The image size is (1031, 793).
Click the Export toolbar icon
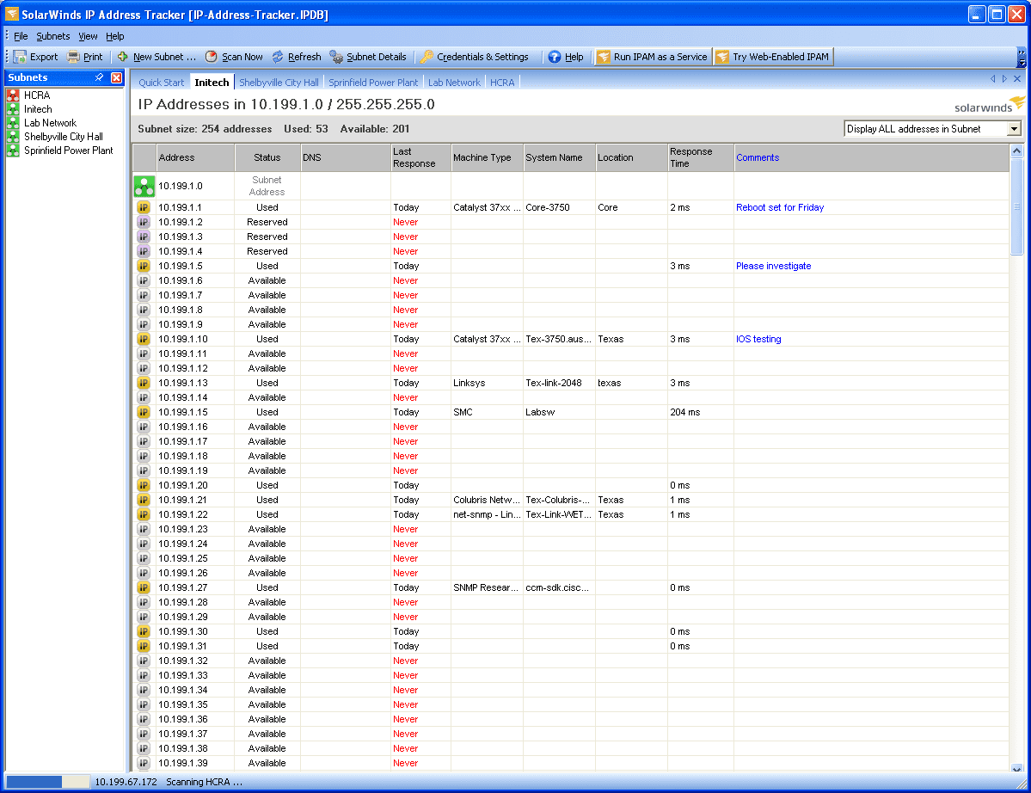[21, 58]
